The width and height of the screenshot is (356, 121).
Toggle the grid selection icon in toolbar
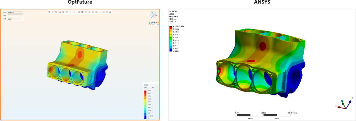67,12
